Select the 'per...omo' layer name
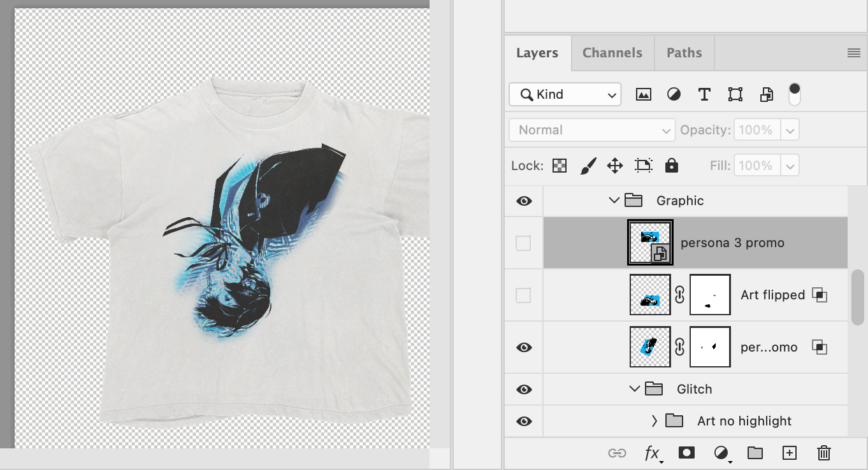Image resolution: width=868 pixels, height=470 pixels. pos(769,347)
